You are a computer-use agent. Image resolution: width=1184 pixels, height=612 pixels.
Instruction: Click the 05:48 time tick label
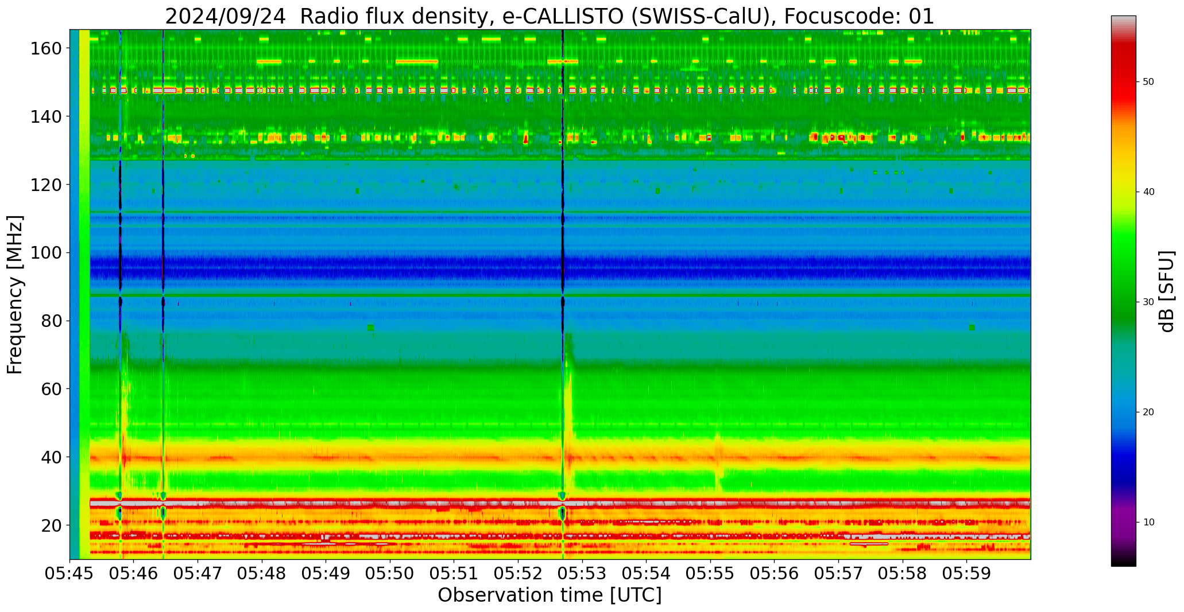point(262,573)
